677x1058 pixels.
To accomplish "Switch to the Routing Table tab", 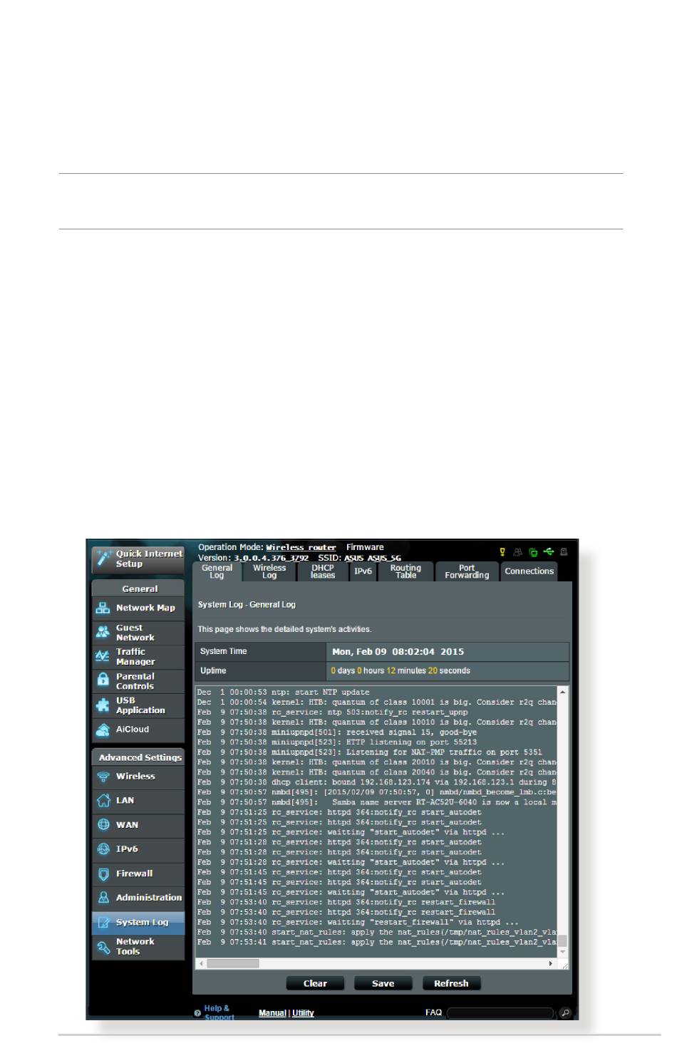I will pos(405,571).
